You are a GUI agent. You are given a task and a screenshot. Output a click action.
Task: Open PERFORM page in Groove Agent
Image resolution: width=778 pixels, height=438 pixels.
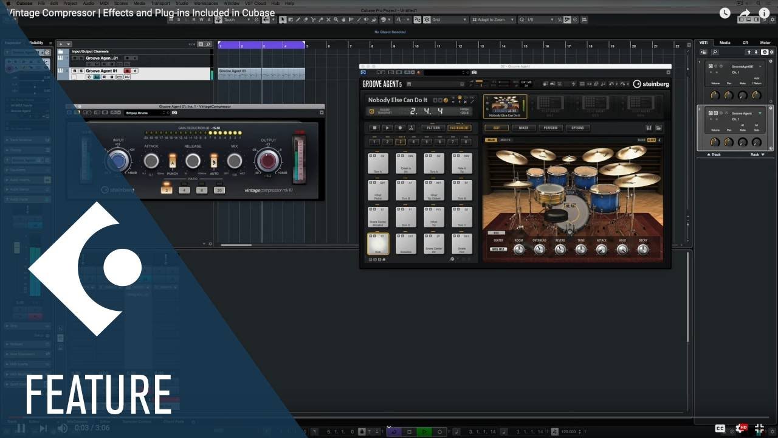[551, 128]
